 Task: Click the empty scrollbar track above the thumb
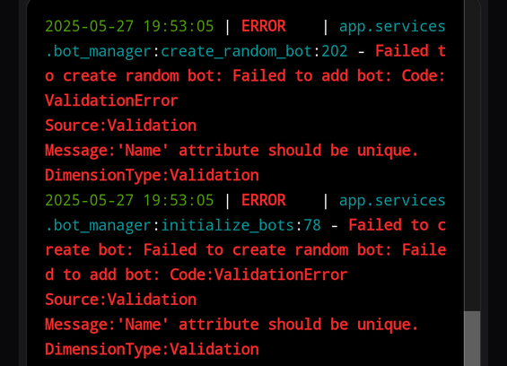pos(472,155)
